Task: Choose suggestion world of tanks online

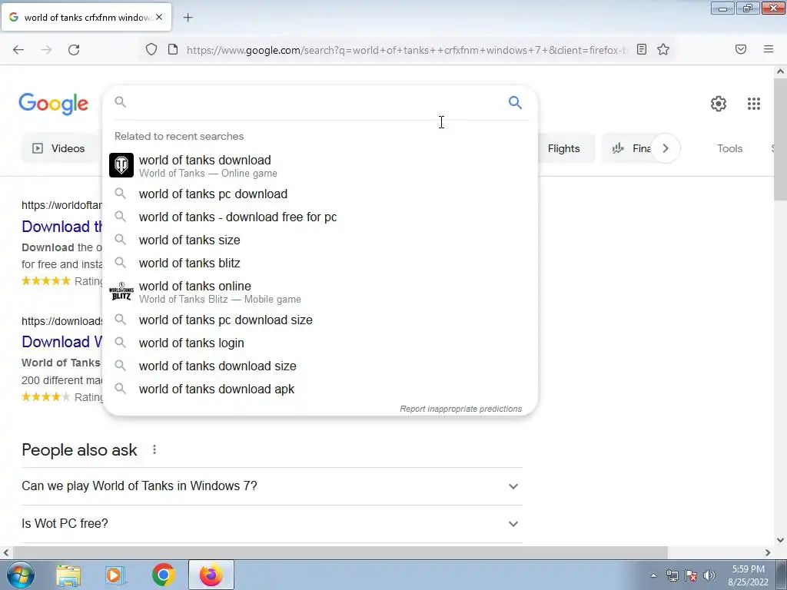Action: tap(320, 292)
